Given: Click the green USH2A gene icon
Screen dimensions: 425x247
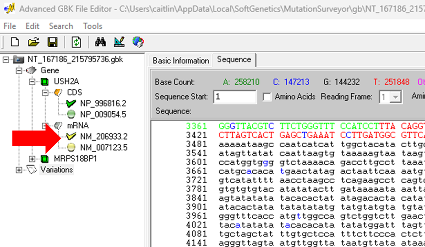Looking at the screenshot, I should pos(45,82).
